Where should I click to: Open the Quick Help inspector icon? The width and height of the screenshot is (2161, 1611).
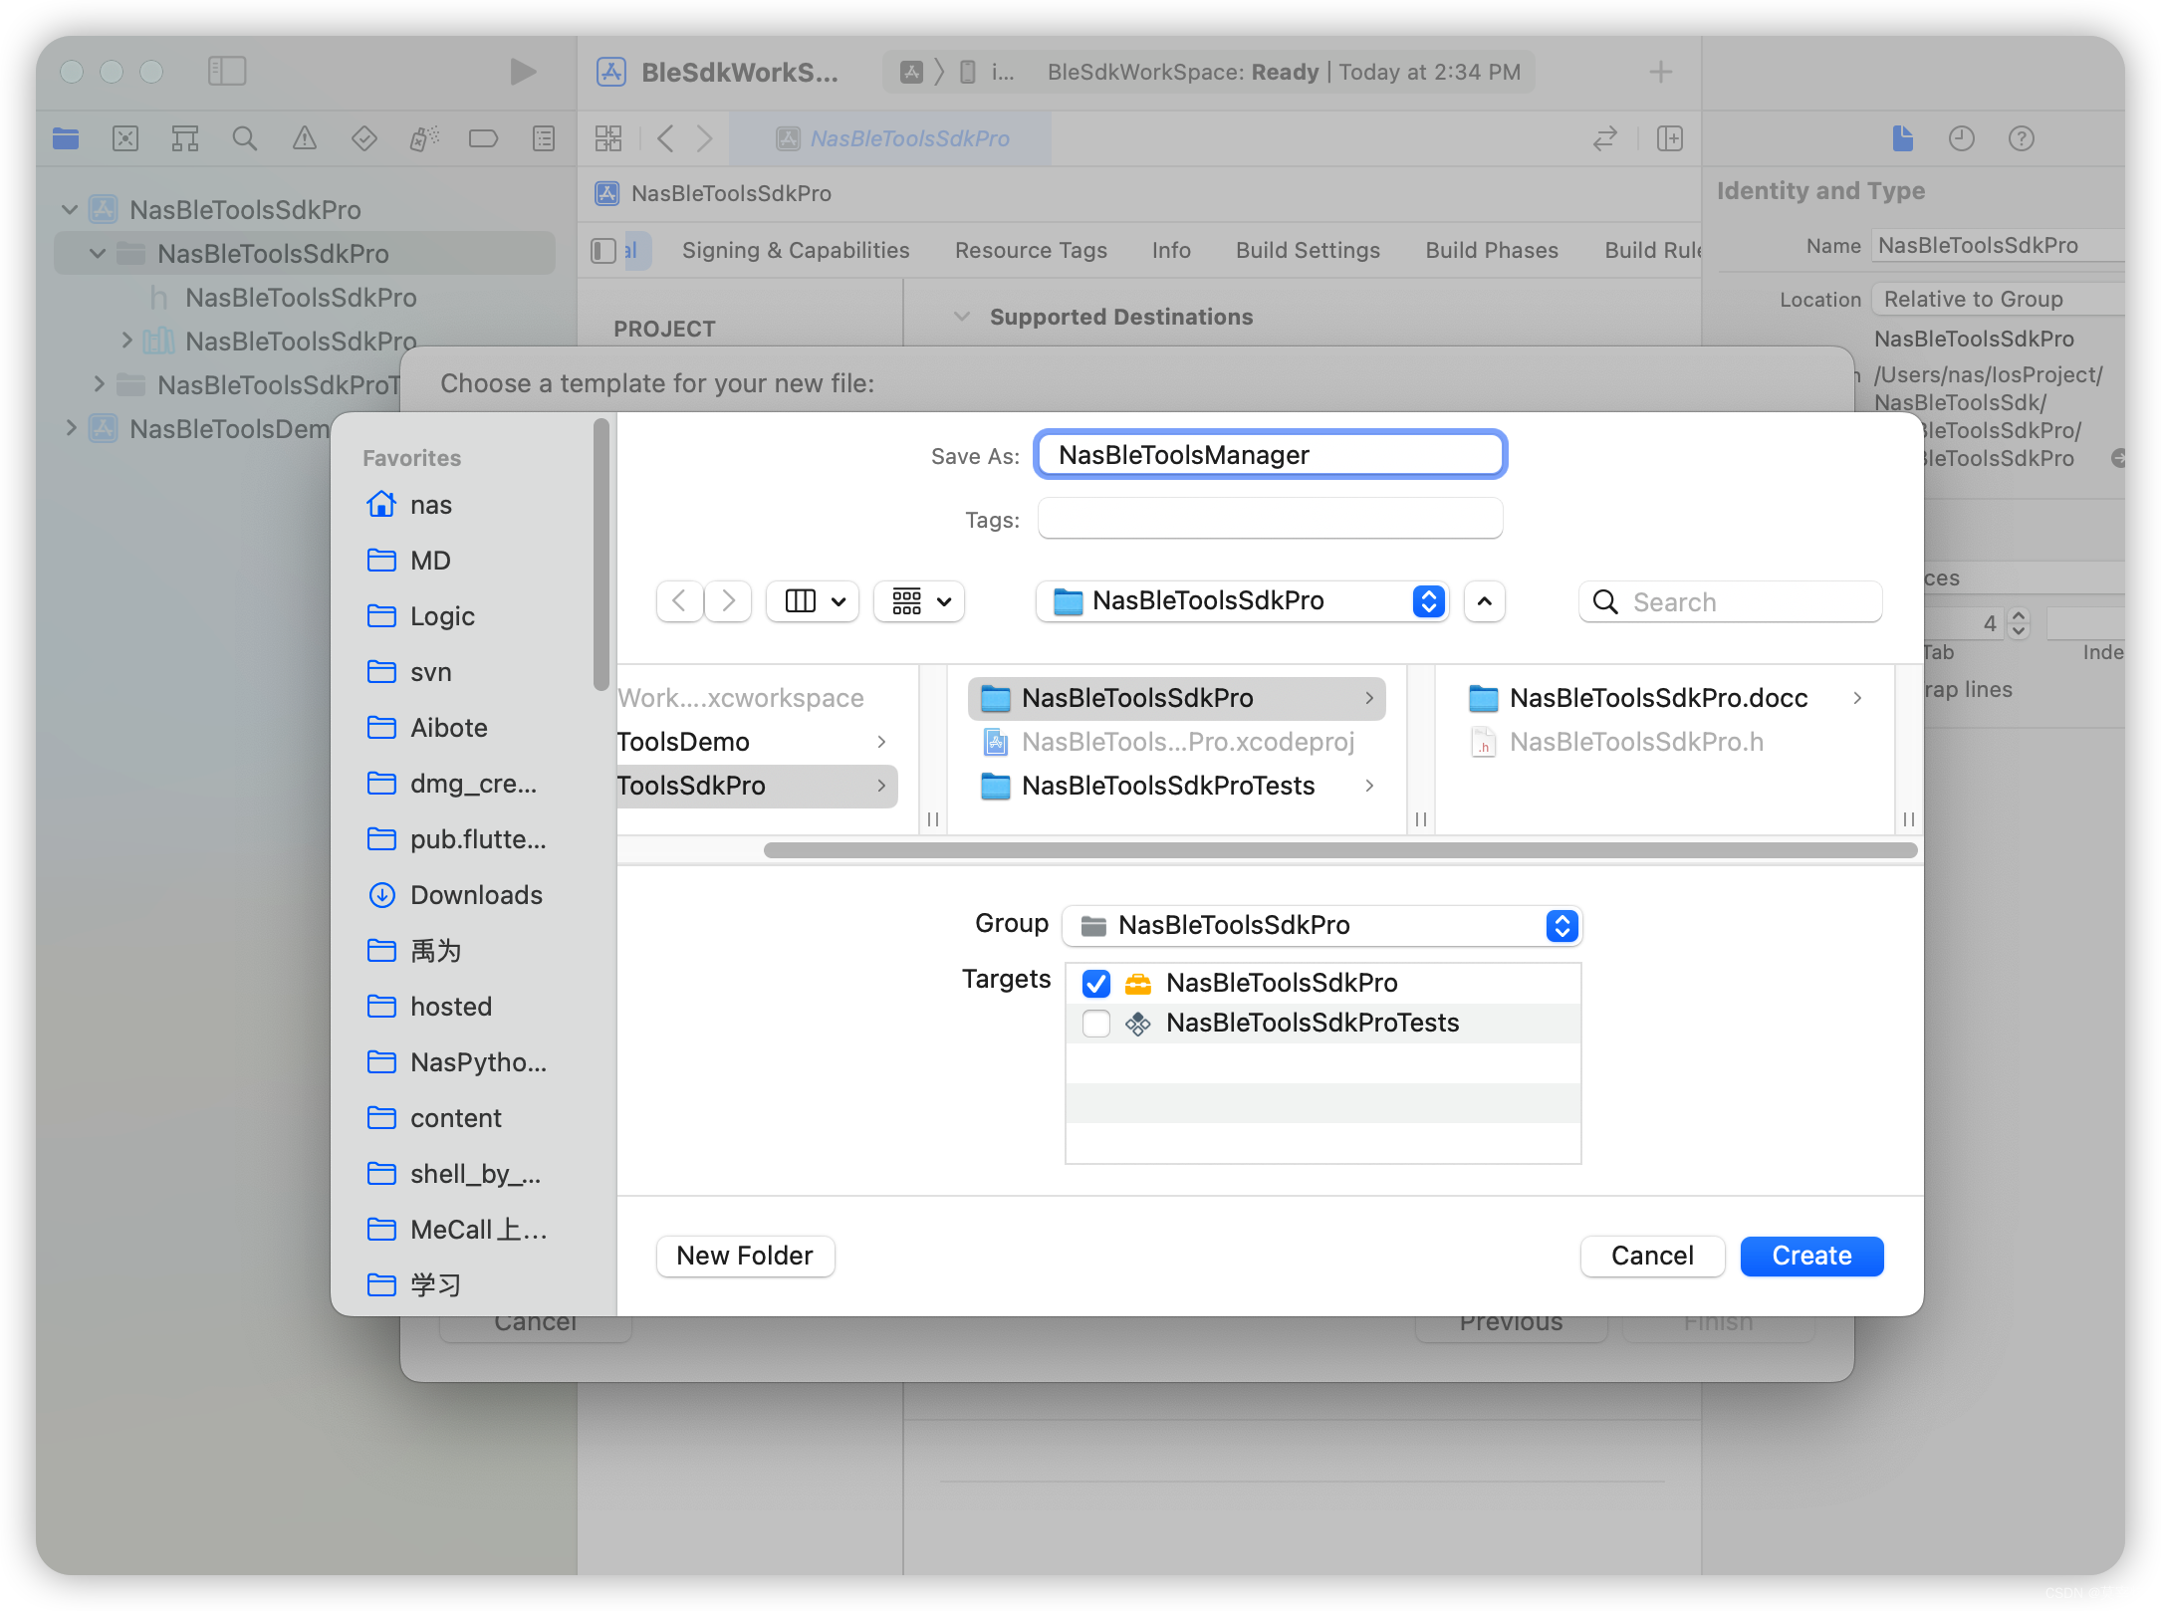[x=2021, y=138]
